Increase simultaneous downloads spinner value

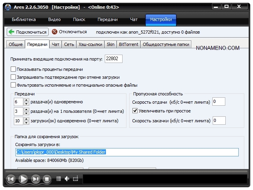[26, 119]
